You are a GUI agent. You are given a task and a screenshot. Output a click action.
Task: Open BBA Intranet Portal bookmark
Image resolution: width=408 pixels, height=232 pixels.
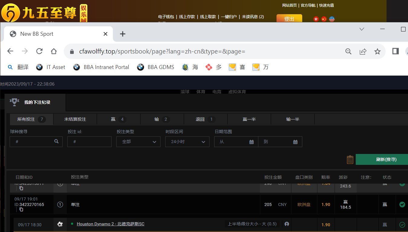point(101,67)
